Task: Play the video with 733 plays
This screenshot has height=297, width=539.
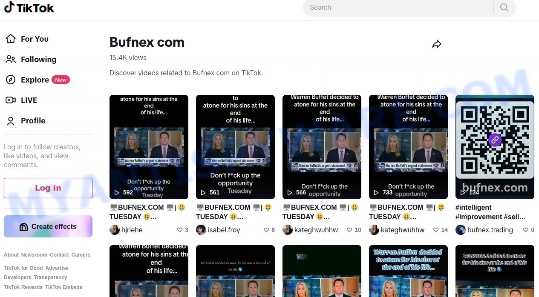Action: (x=408, y=147)
